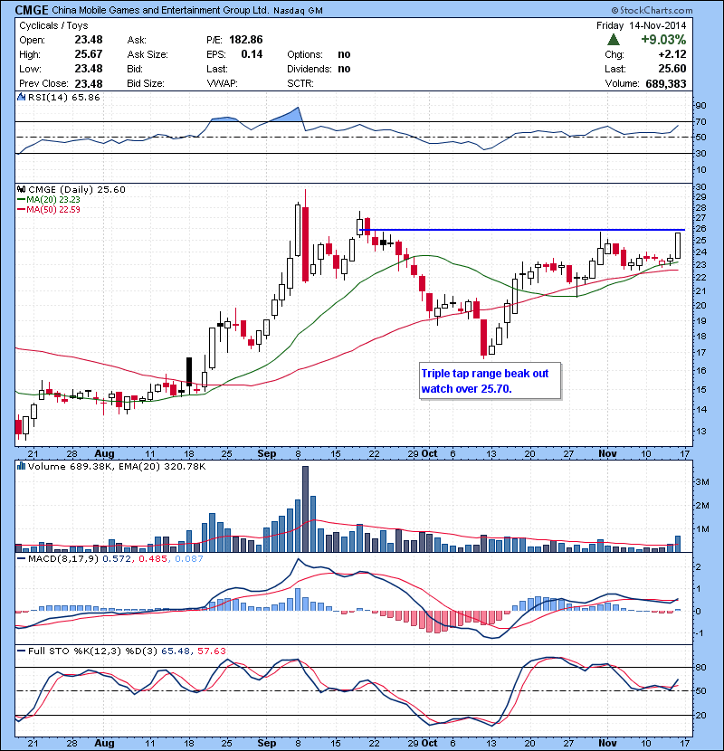Viewport: 724px width, 751px height.
Task: Click the Full STO legend line marker
Action: (x=22, y=651)
